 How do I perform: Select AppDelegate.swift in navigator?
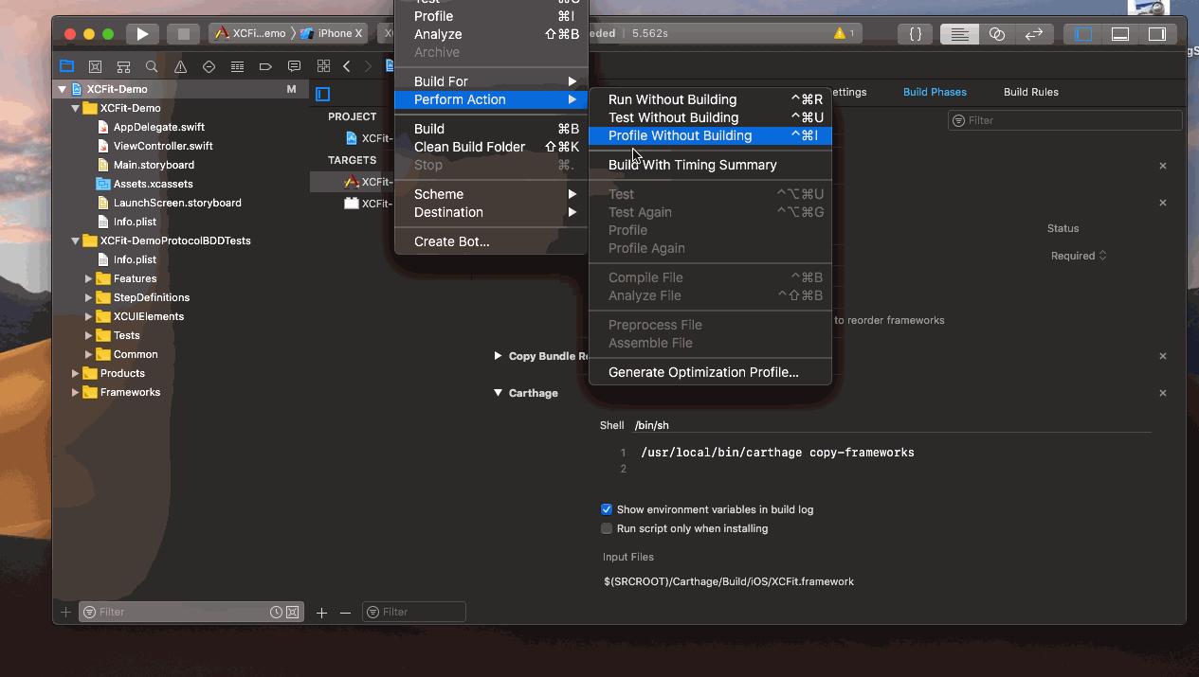click(x=158, y=127)
